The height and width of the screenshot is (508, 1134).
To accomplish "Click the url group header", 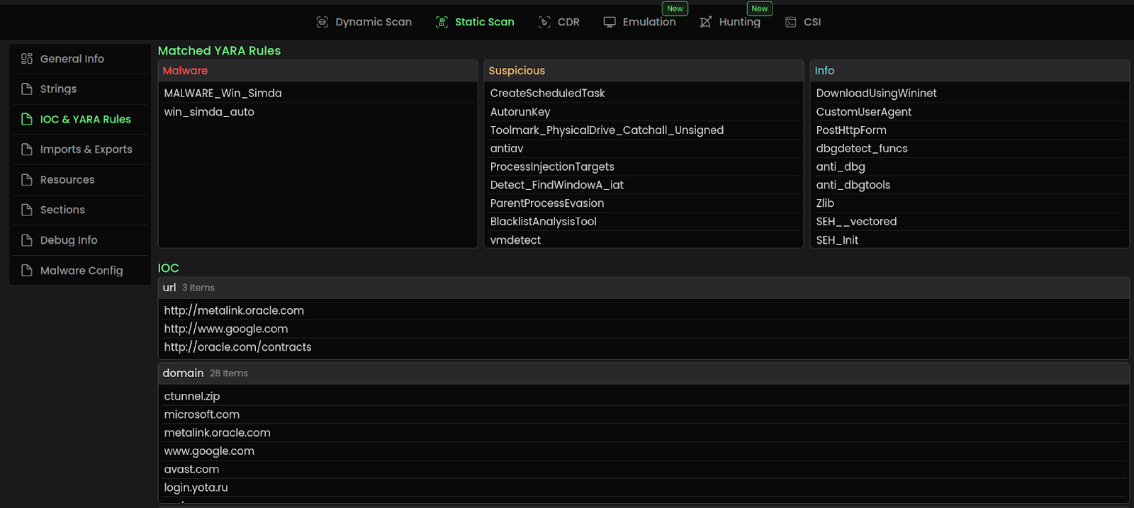I will pos(644,288).
